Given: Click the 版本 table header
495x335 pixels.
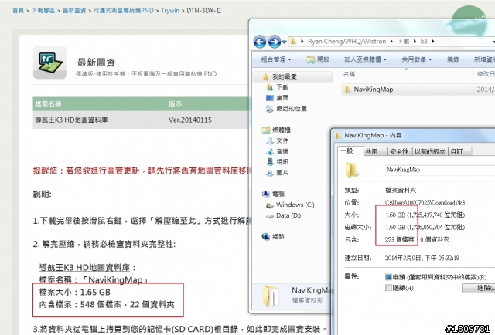Looking at the screenshot, I should (x=176, y=103).
